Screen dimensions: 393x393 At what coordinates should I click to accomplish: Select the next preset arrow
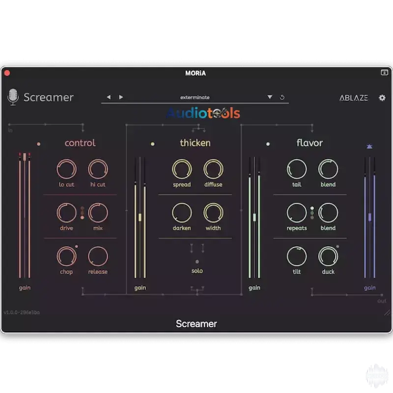click(121, 97)
